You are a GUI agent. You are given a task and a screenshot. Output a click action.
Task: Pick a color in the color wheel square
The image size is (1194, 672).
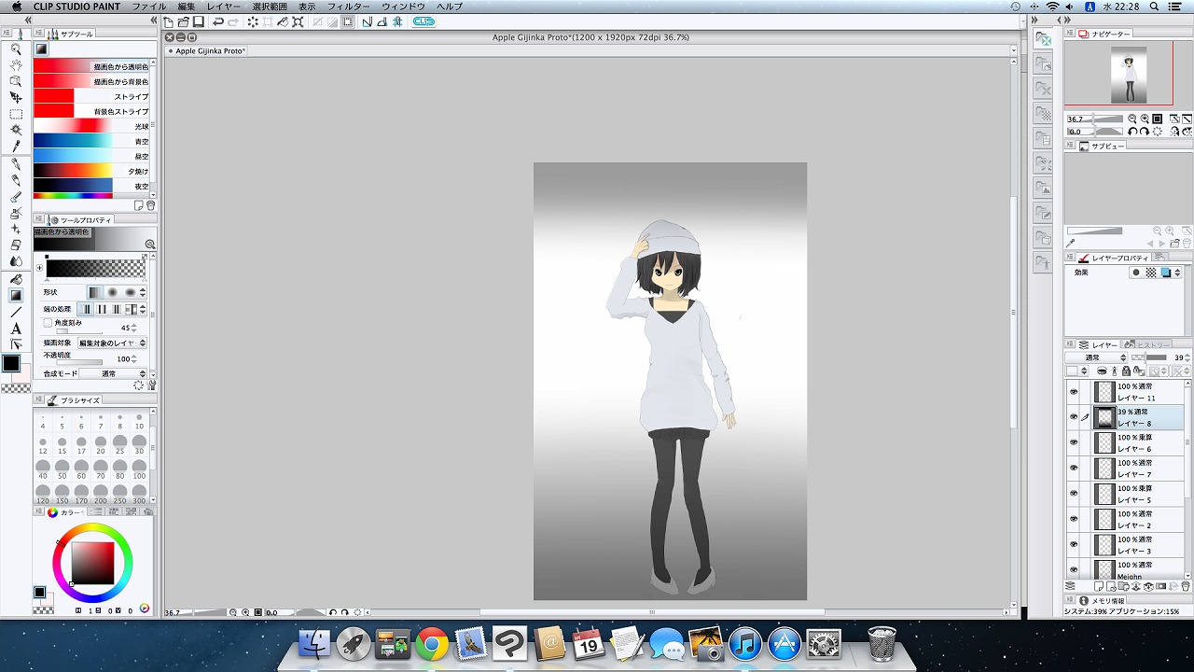pos(93,562)
